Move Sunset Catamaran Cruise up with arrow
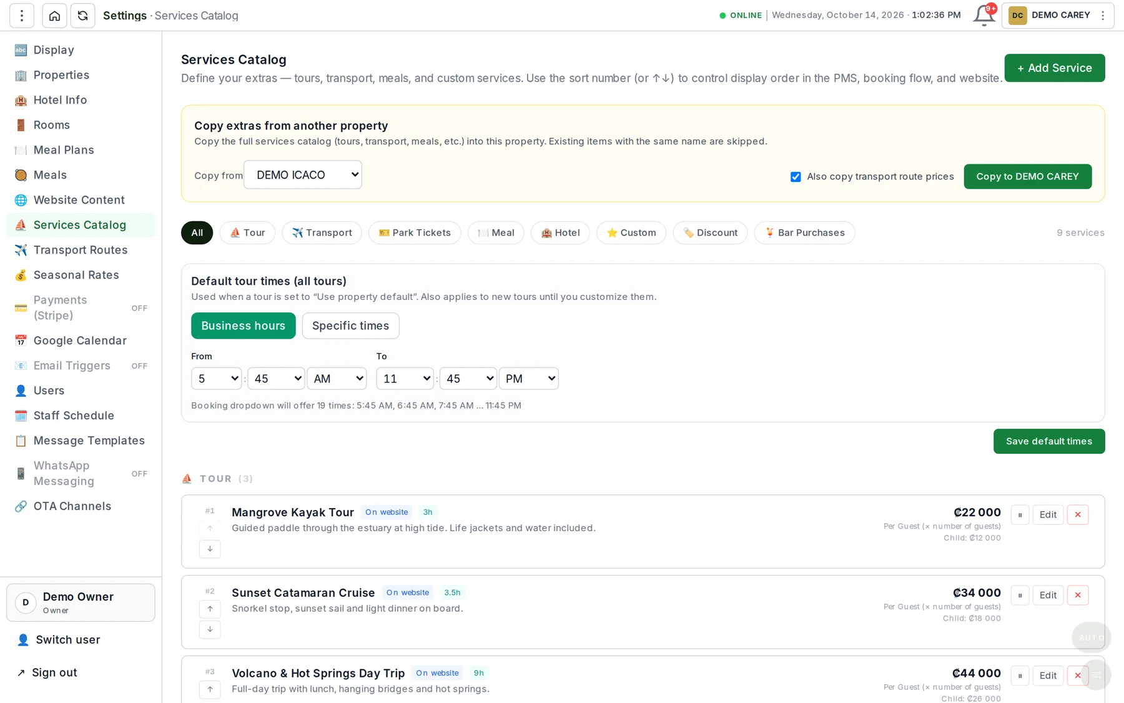The height and width of the screenshot is (703, 1124). pyautogui.click(x=210, y=609)
